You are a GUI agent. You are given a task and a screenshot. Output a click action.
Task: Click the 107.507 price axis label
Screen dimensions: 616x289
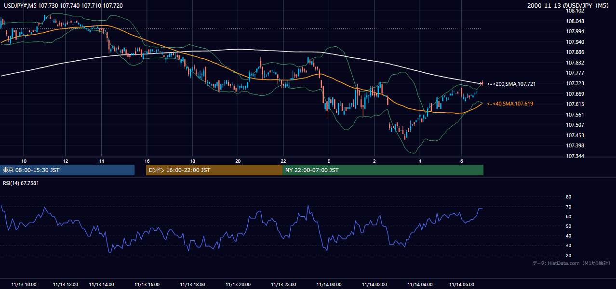pos(575,125)
